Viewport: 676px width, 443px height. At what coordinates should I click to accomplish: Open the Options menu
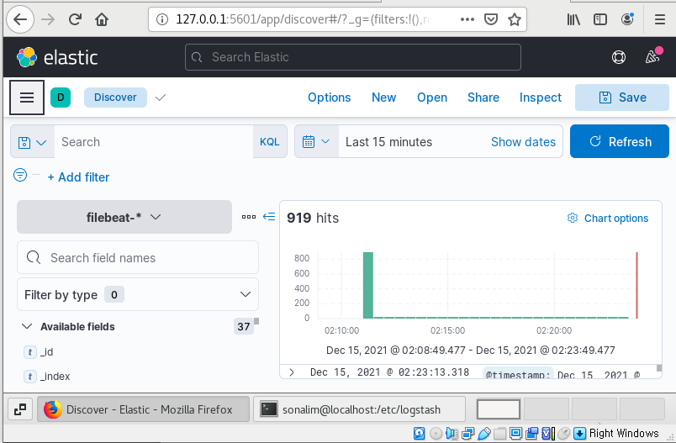tap(329, 98)
